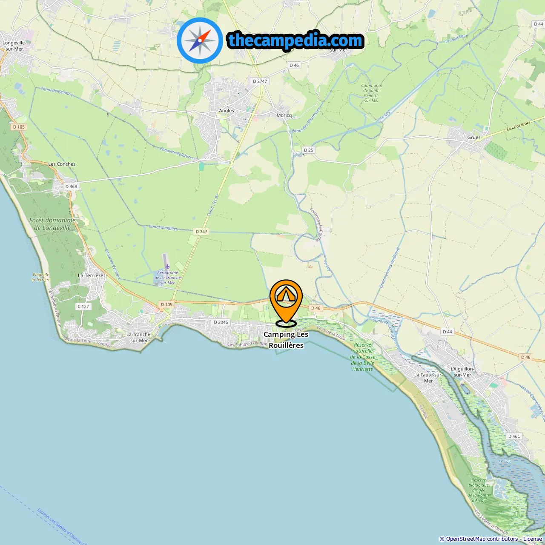Click the Aérodrome de La Tranche airplane icon

167,267
